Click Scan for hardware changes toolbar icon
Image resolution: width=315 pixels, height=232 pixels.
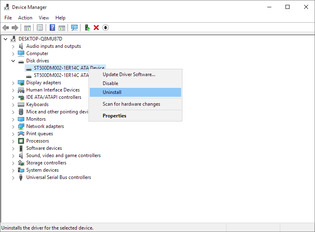coord(74,28)
